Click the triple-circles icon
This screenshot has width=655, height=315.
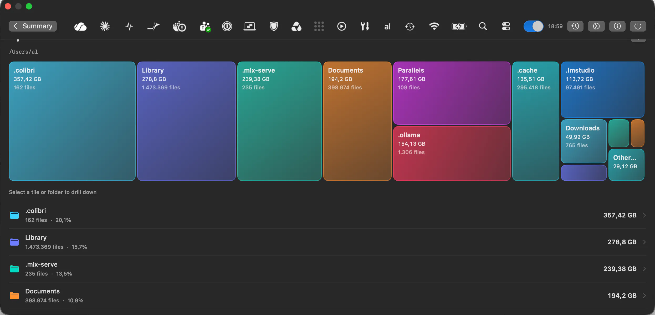pyautogui.click(x=296, y=26)
